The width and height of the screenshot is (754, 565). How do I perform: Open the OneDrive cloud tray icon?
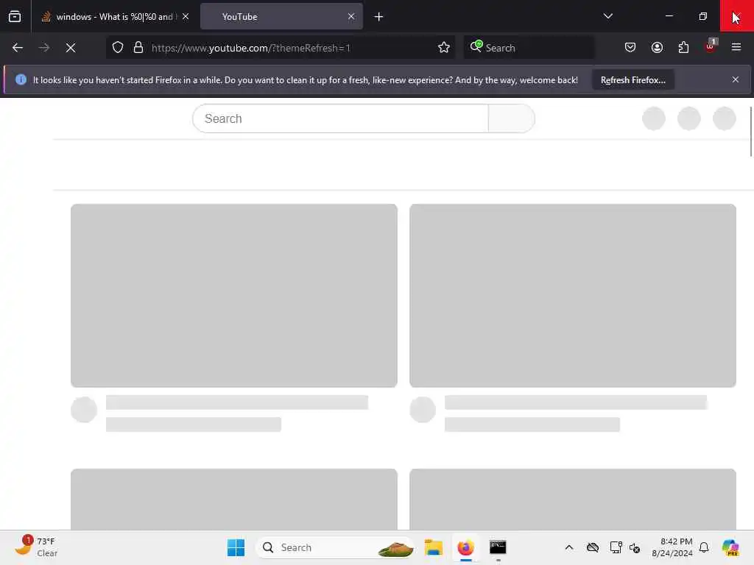pos(593,547)
